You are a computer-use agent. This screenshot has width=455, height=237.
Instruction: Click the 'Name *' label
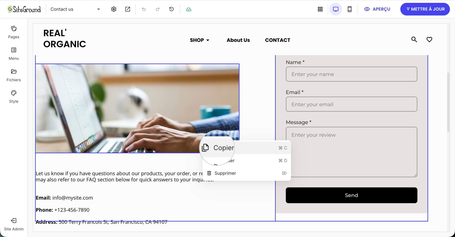pos(295,62)
